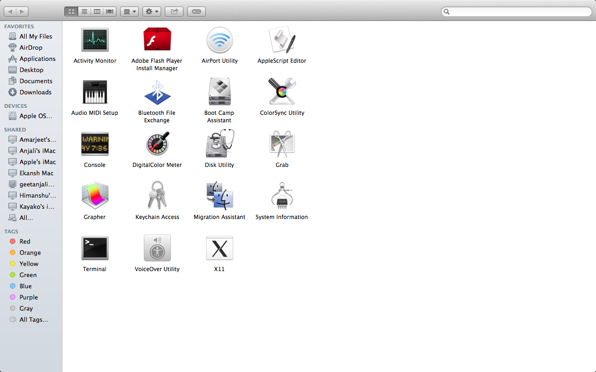This screenshot has width=596, height=372.
Task: Filter by the Yellow tag
Action: coord(31,264)
